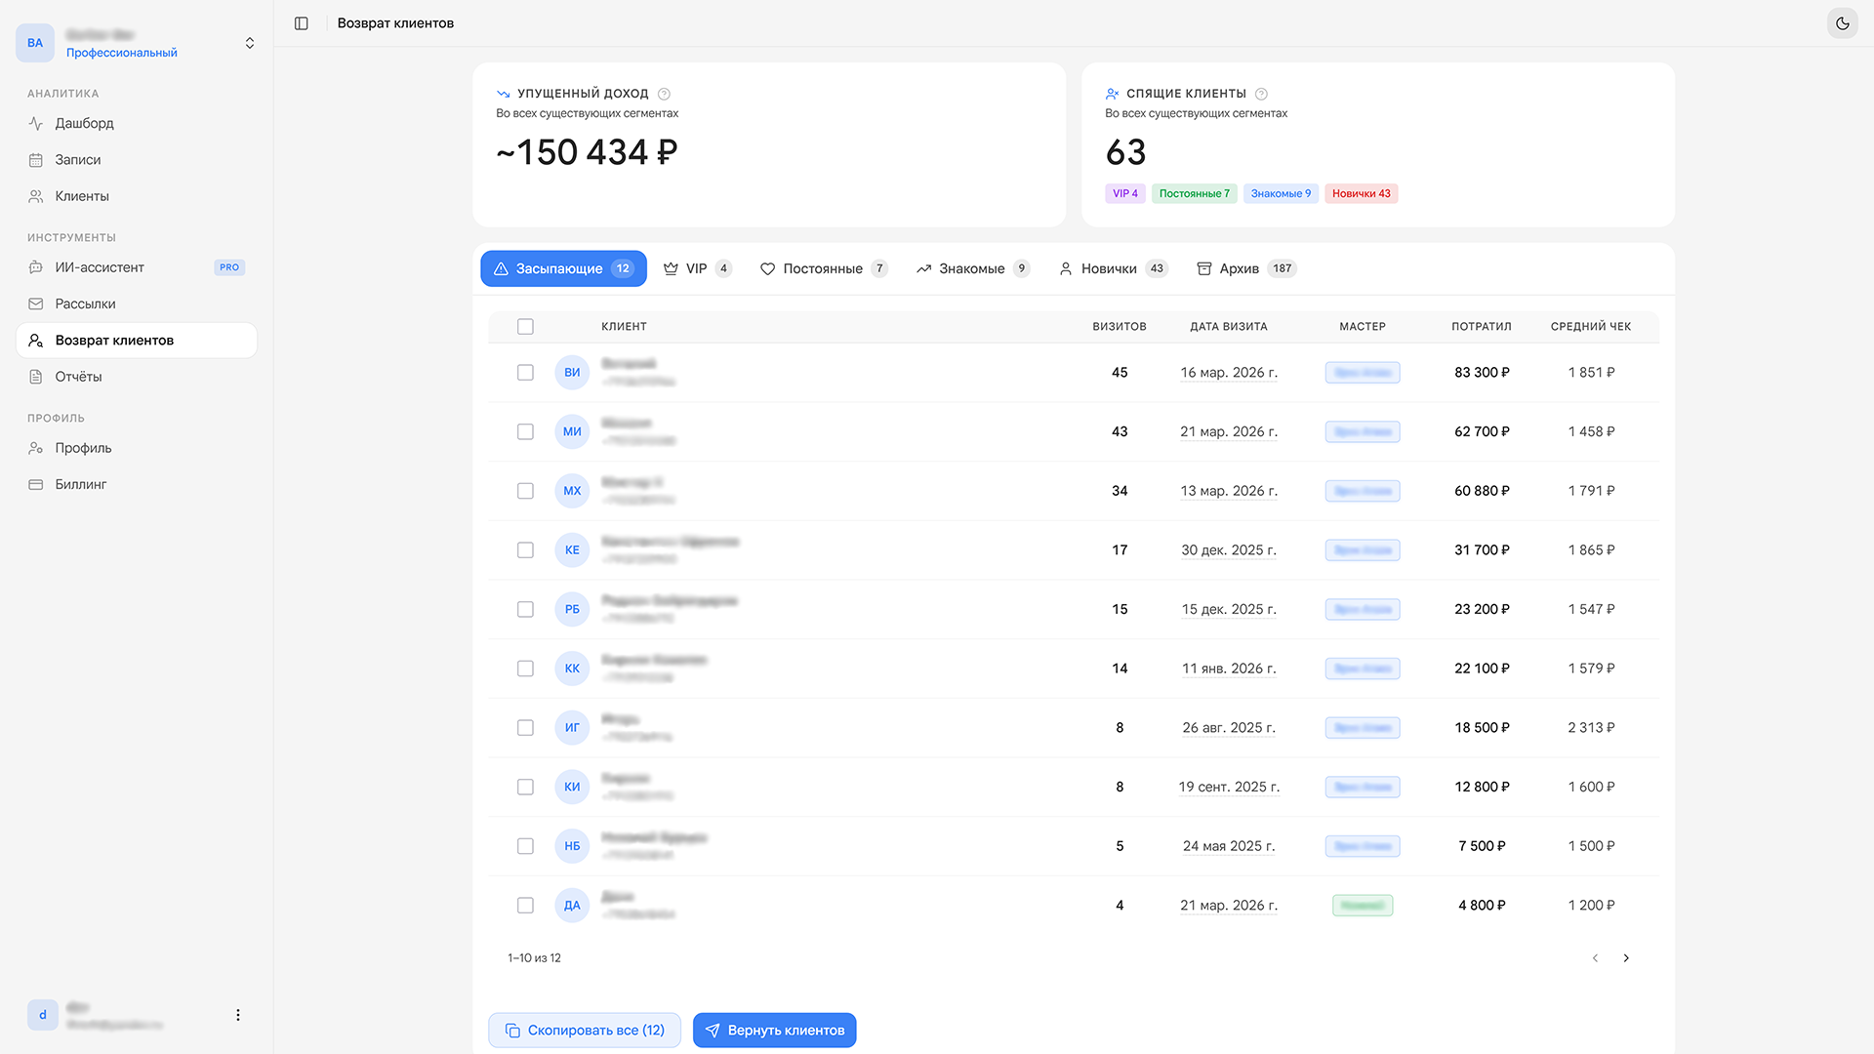The width and height of the screenshot is (1874, 1054).
Task: Switch to the Новички tab
Action: point(1113,268)
